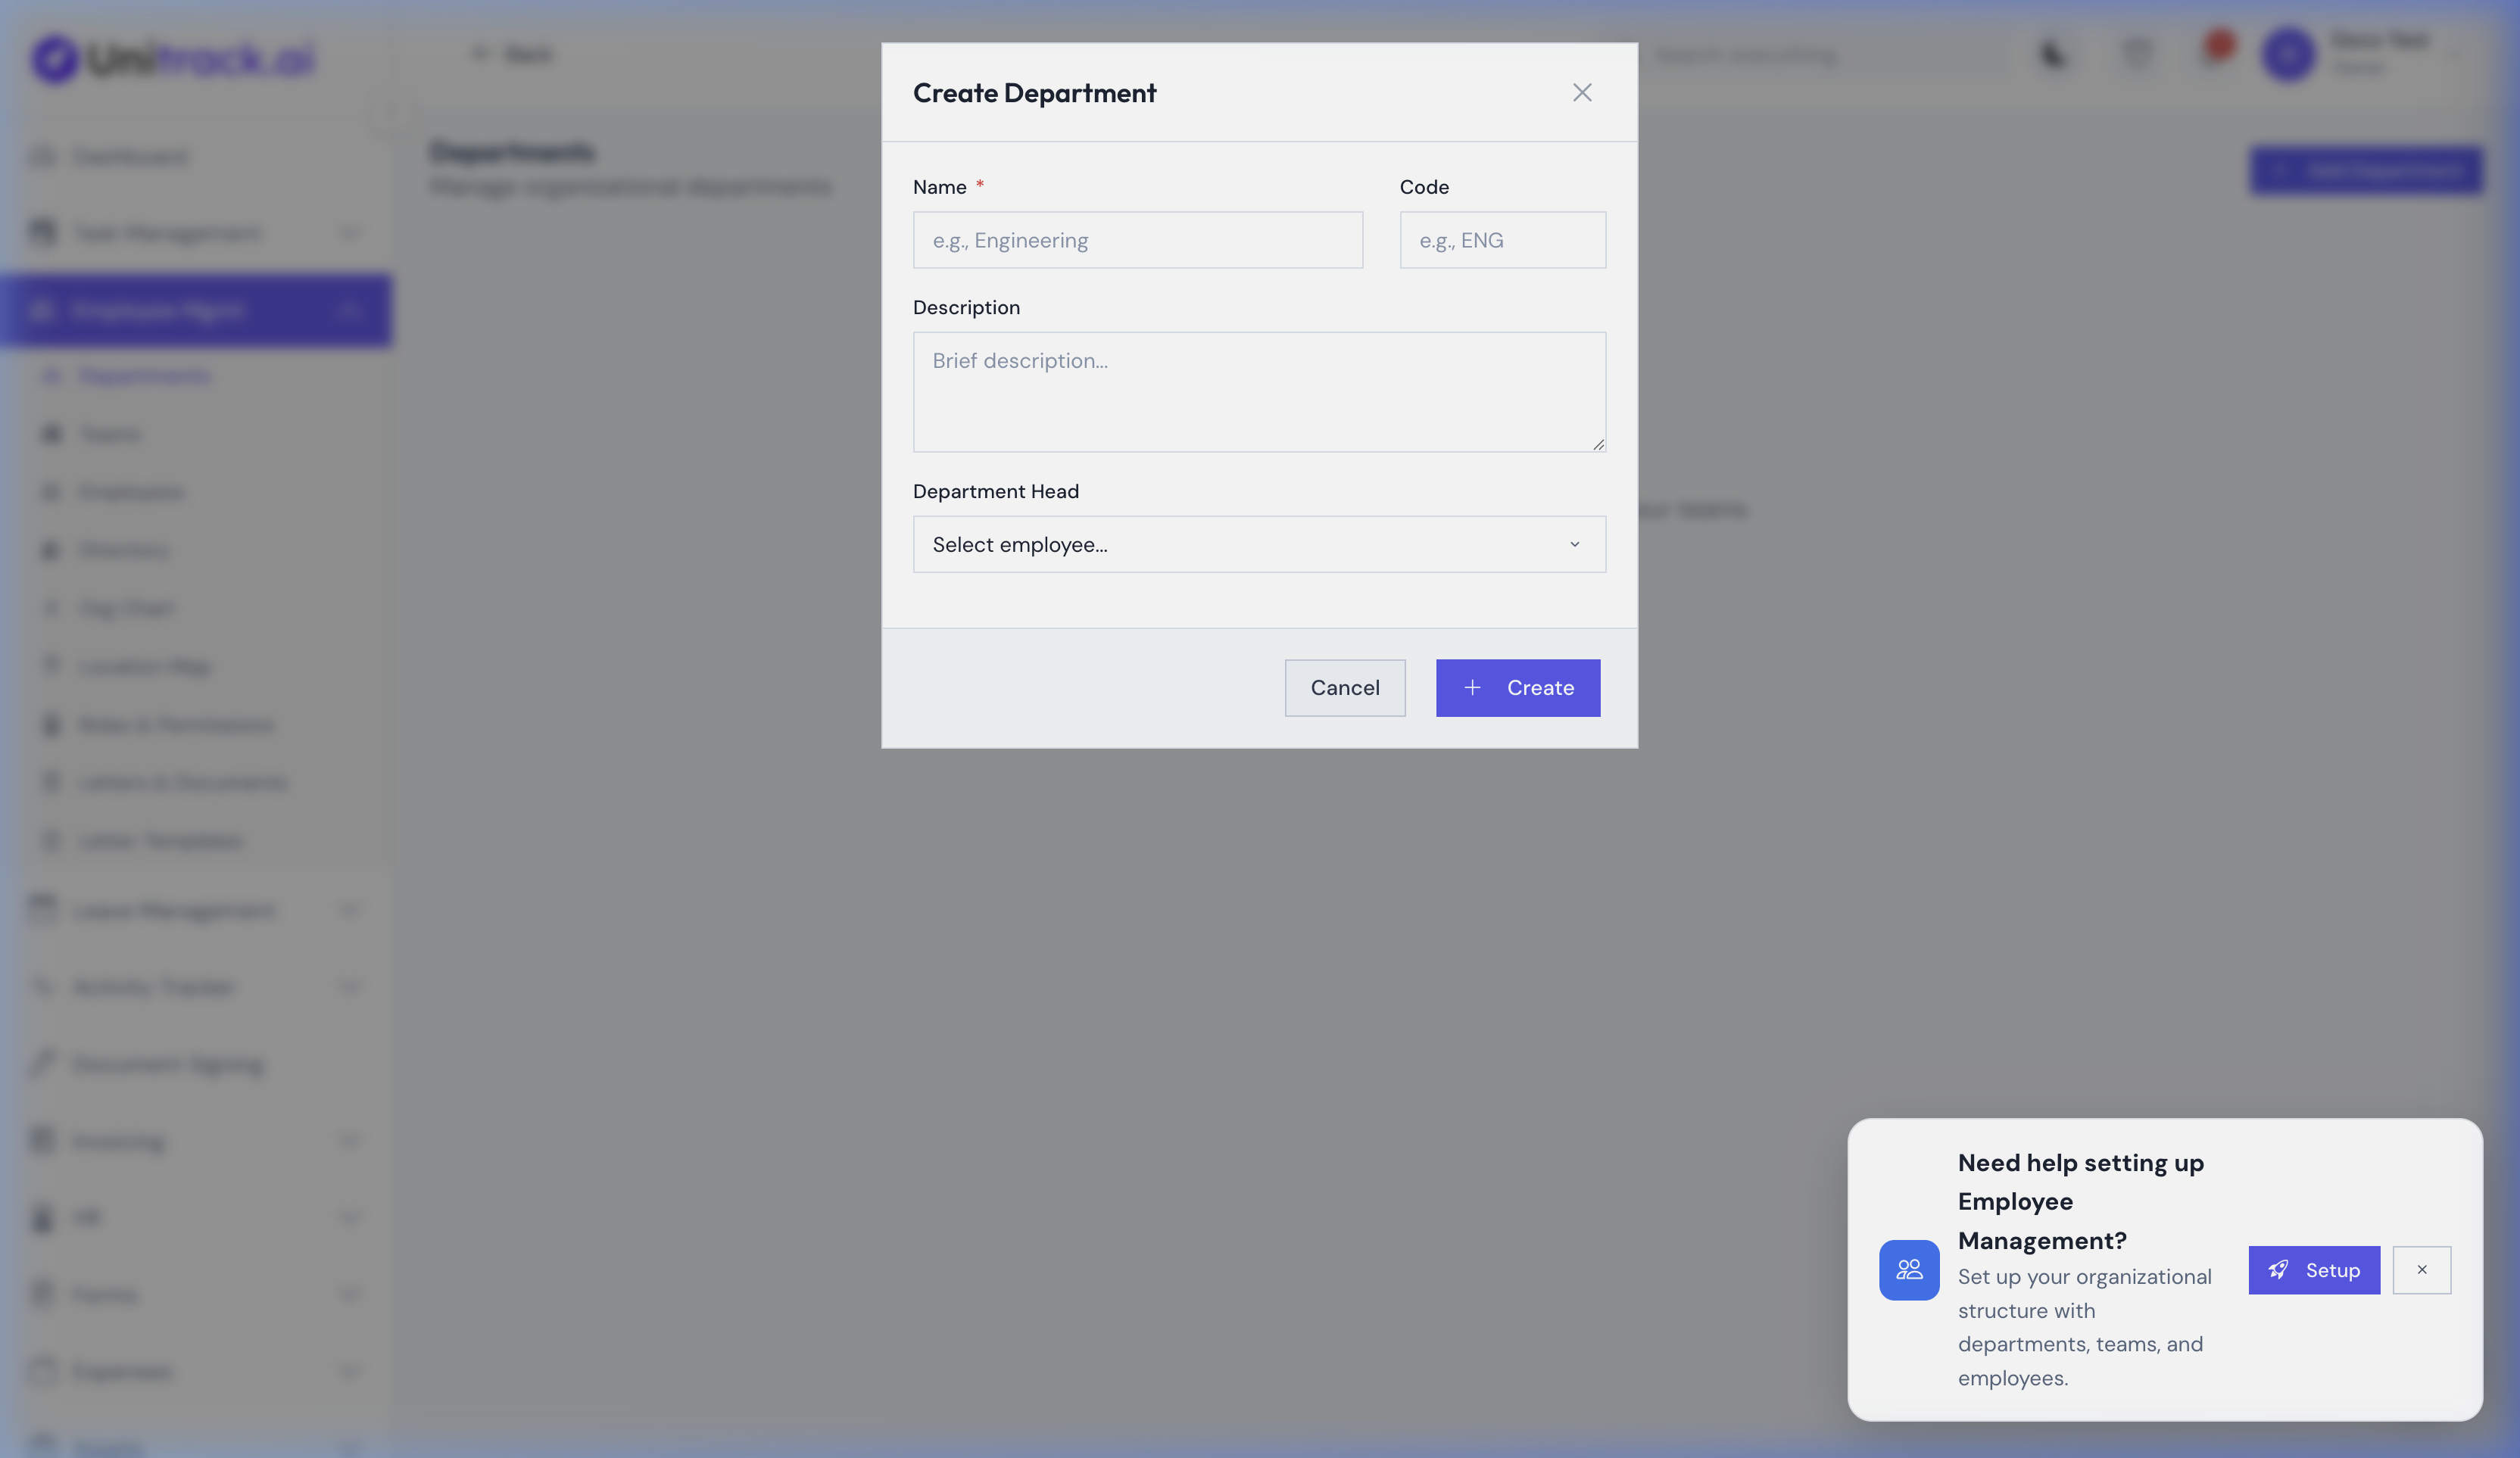Click the Document Signing pen icon

click(42, 1063)
